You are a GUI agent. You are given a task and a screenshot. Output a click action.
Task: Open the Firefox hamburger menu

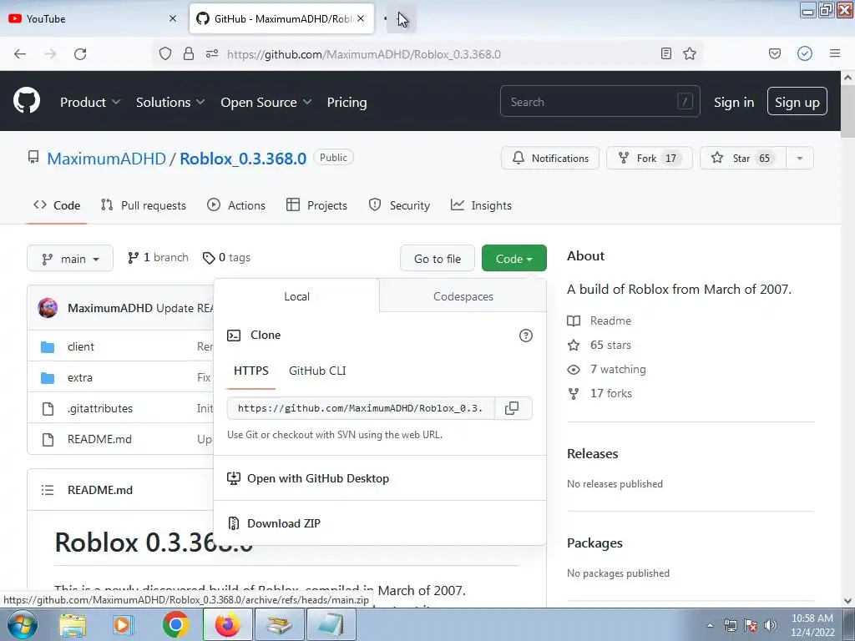click(x=834, y=53)
